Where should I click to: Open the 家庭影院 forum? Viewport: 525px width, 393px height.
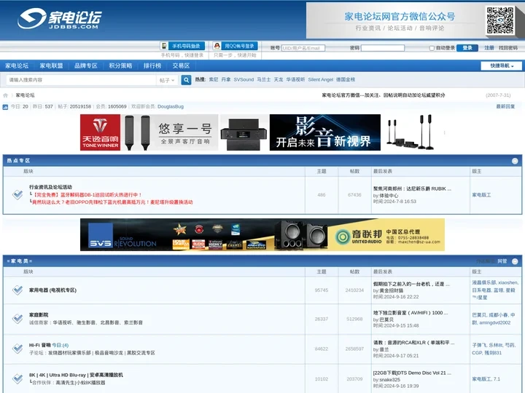[39, 315]
